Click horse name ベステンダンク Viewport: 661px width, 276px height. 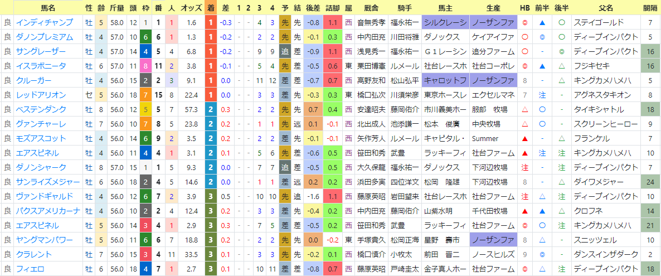tap(41, 109)
